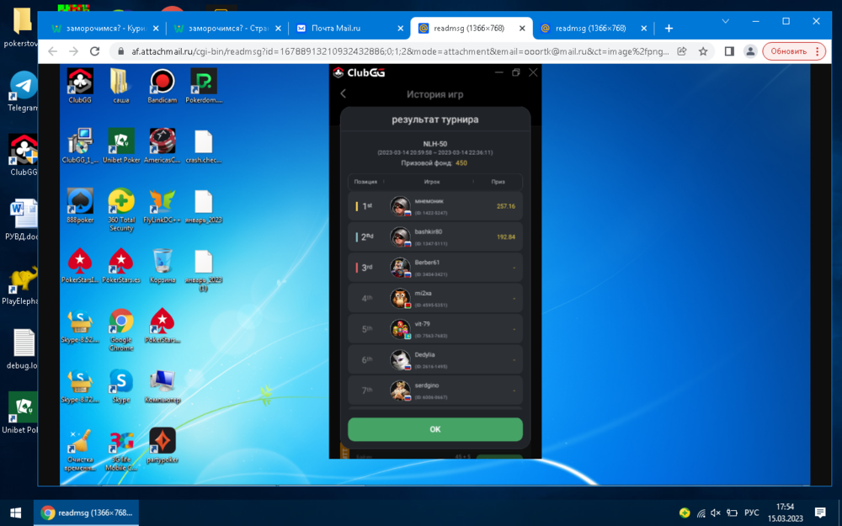Open the Windows notification center
The width and height of the screenshot is (842, 526).
[x=820, y=513]
